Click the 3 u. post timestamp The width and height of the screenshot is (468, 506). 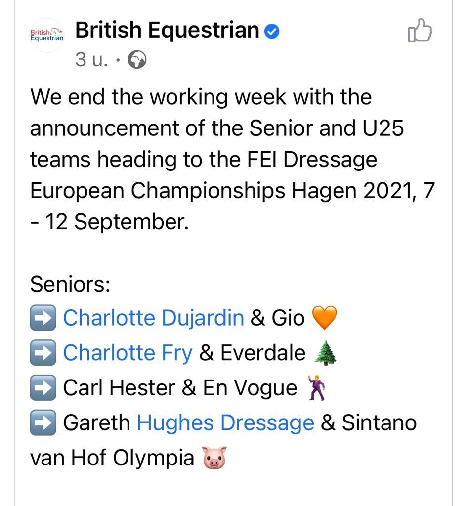[x=91, y=60]
